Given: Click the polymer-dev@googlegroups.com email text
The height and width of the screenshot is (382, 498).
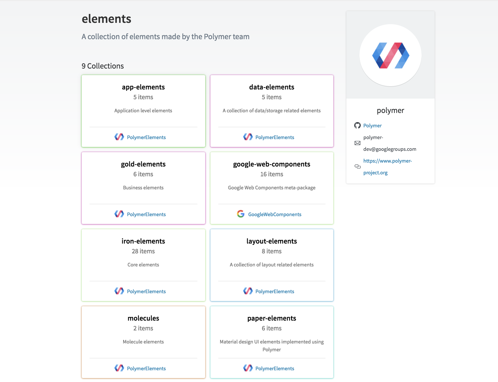Looking at the screenshot, I should pyautogui.click(x=390, y=143).
